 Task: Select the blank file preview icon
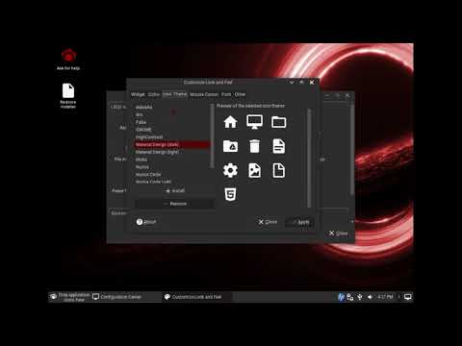click(278, 170)
